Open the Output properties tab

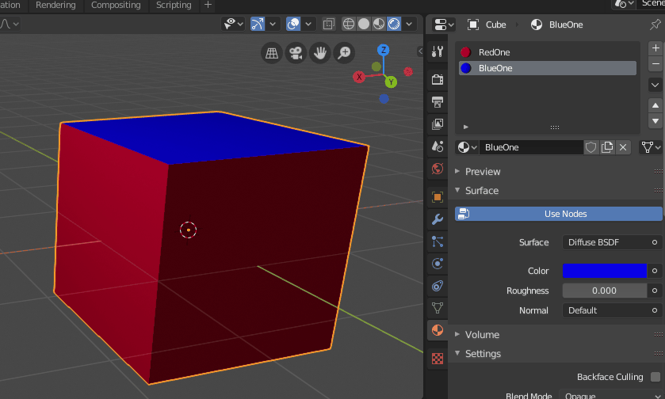tap(438, 101)
